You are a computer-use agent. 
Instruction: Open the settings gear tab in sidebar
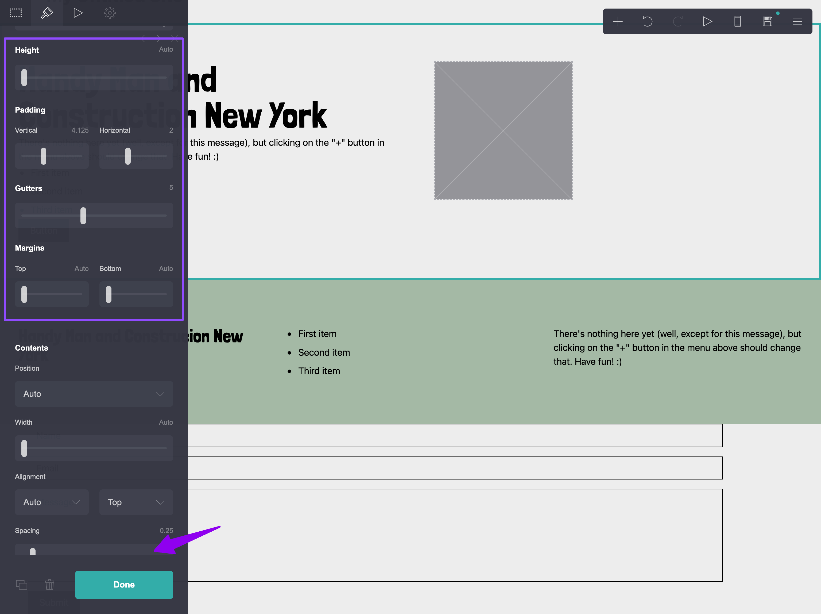click(110, 13)
